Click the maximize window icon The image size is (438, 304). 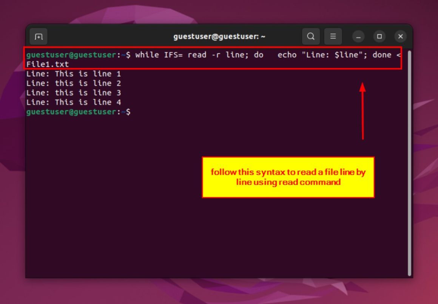pyautogui.click(x=379, y=36)
